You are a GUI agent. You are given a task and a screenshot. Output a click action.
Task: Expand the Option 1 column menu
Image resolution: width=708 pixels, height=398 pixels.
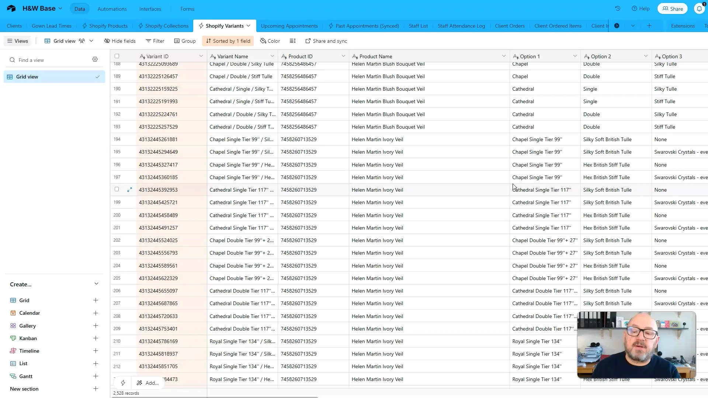point(575,56)
